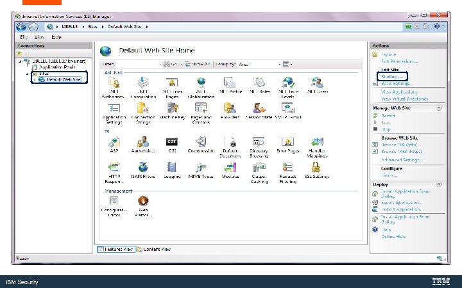The width and height of the screenshot is (462, 288).
Task: Open Basic Settings under Edit Site
Action: coord(397,83)
